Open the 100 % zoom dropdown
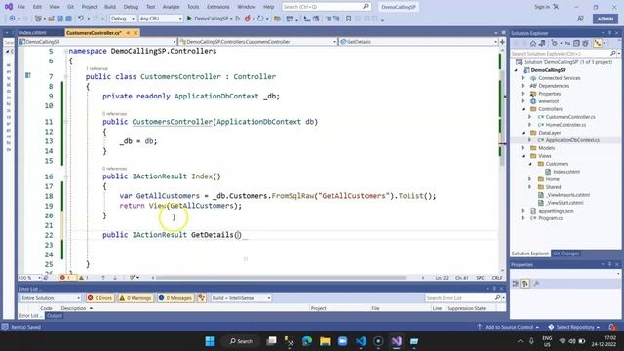624x351 pixels. [29, 277]
